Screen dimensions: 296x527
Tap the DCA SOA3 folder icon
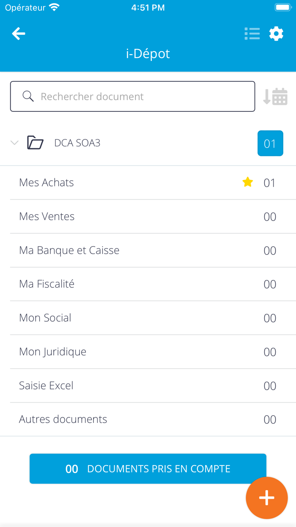coord(36,143)
